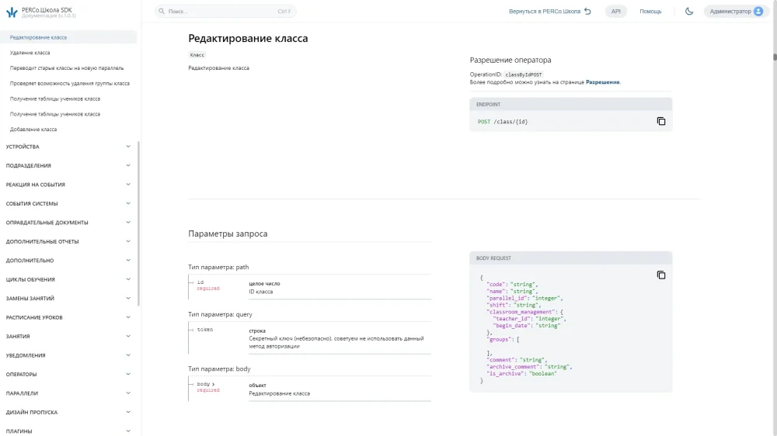
Task: Open Проверяет возможность удаления группы класса
Action: tap(69, 83)
